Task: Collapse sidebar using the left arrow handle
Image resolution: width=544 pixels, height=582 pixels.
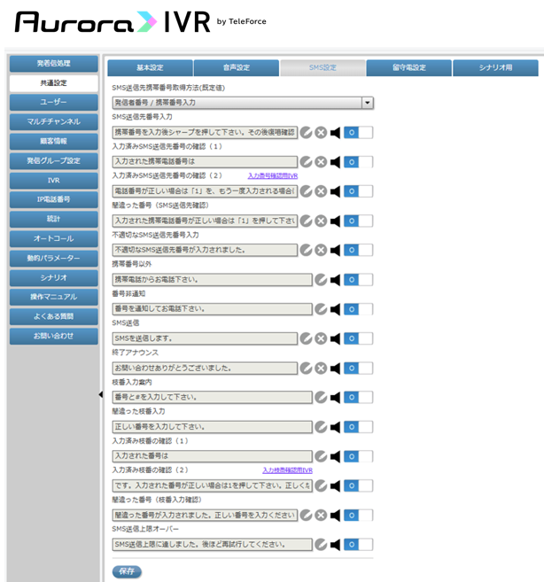Action: 101,394
